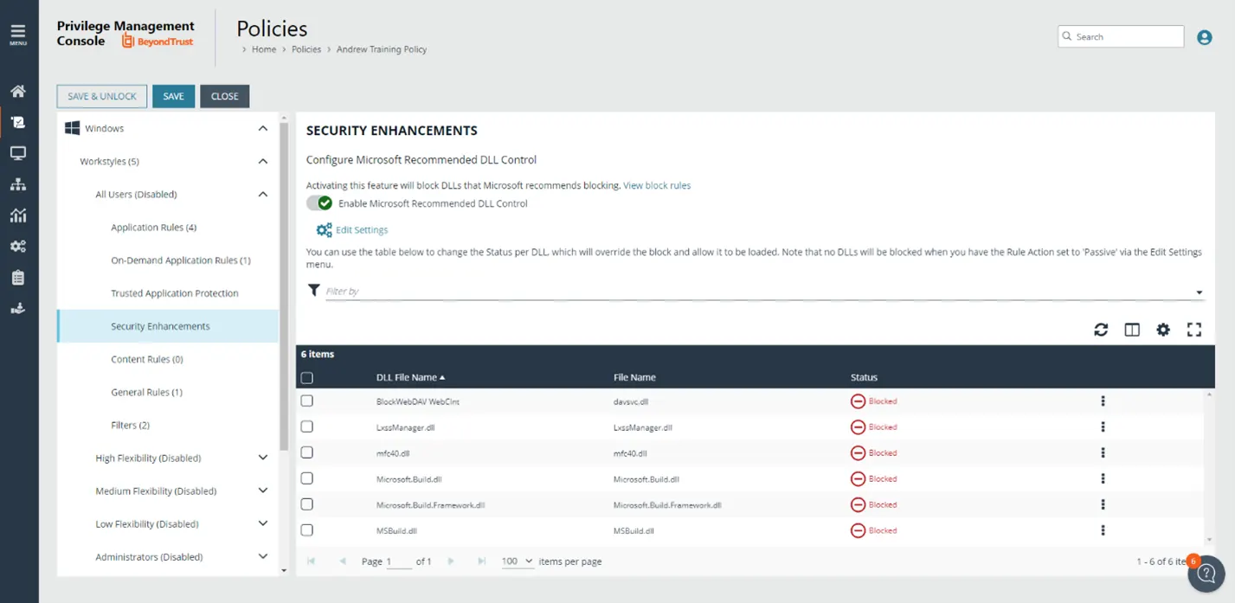Check the Microsoft.Build.dll row checkbox
1235x603 pixels.
tap(307, 478)
